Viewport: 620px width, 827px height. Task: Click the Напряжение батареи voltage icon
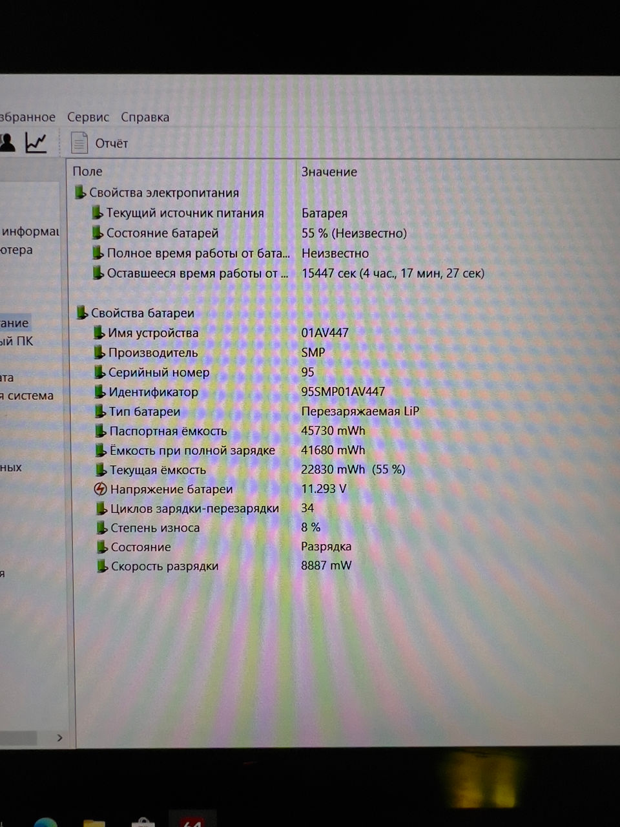(x=100, y=488)
